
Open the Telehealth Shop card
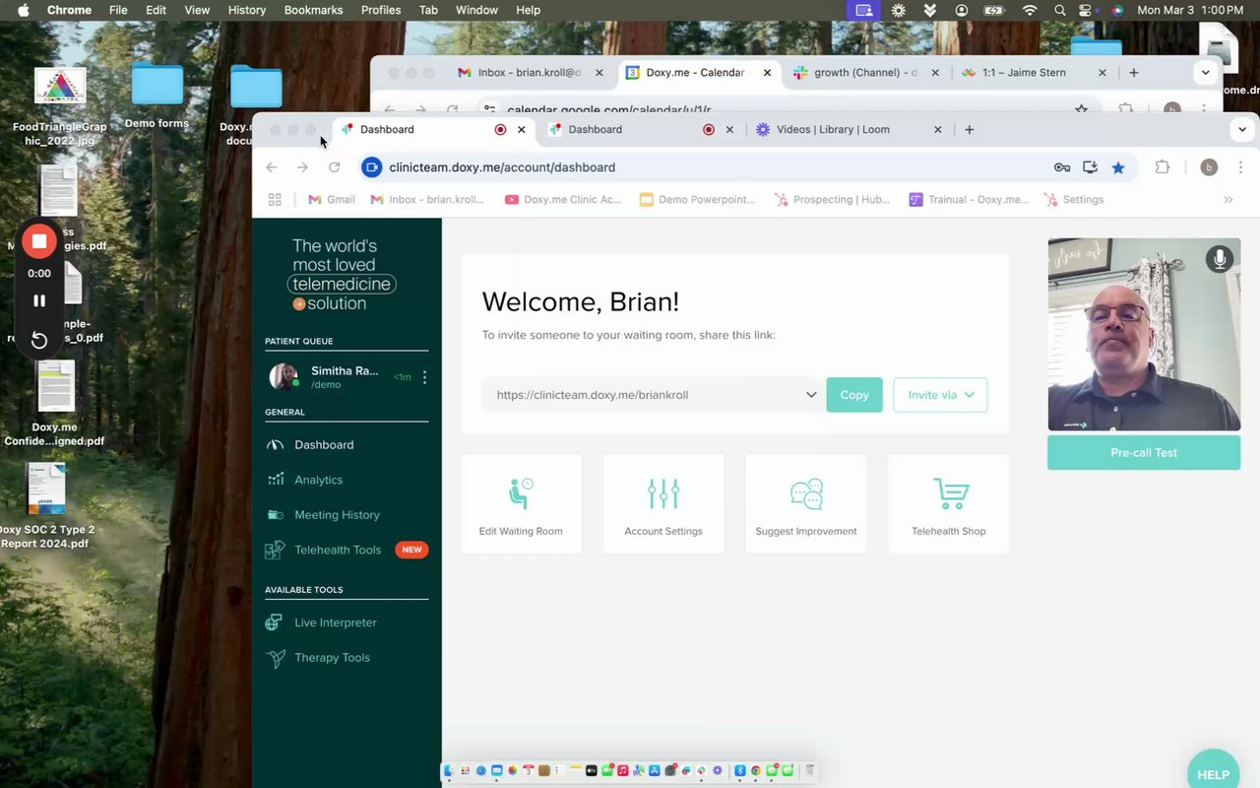click(x=948, y=503)
